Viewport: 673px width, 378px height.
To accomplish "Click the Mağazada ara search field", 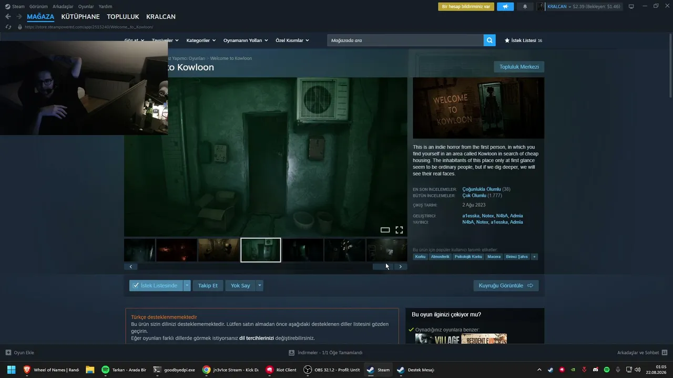I will (405, 40).
